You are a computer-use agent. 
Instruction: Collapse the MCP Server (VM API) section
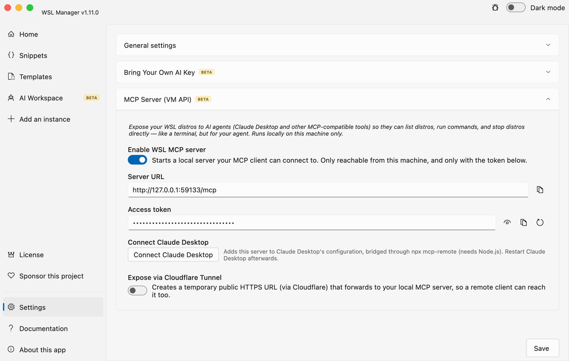[x=337, y=99]
